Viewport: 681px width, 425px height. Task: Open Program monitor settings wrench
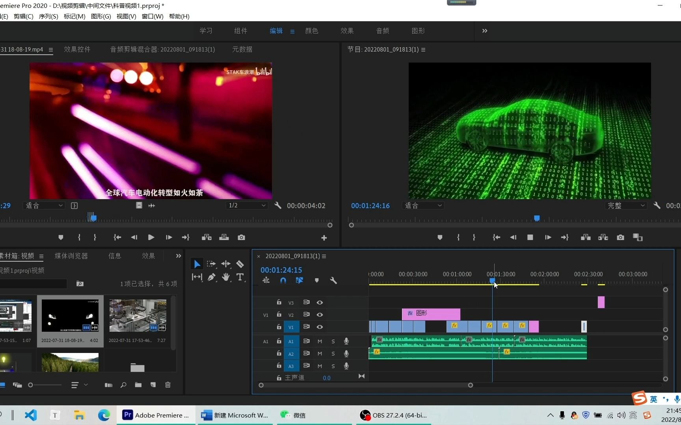click(657, 205)
